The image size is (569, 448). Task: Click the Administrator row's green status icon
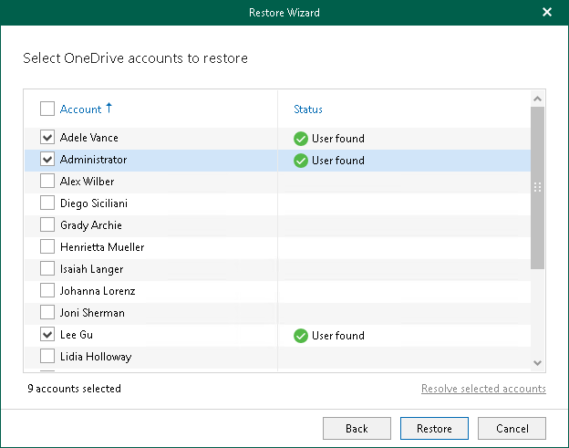[x=301, y=161]
